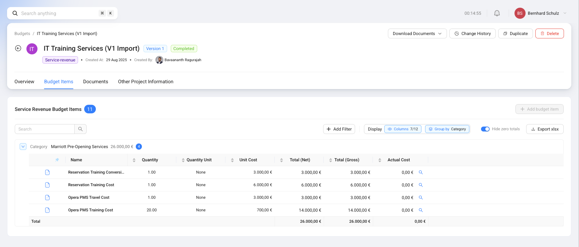Switch to the Overview tab
579x247 pixels.
(24, 81)
